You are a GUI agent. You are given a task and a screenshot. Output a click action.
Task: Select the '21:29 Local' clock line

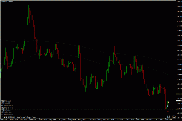tap(6, 101)
